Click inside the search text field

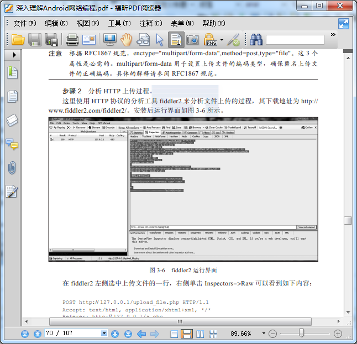point(295,40)
